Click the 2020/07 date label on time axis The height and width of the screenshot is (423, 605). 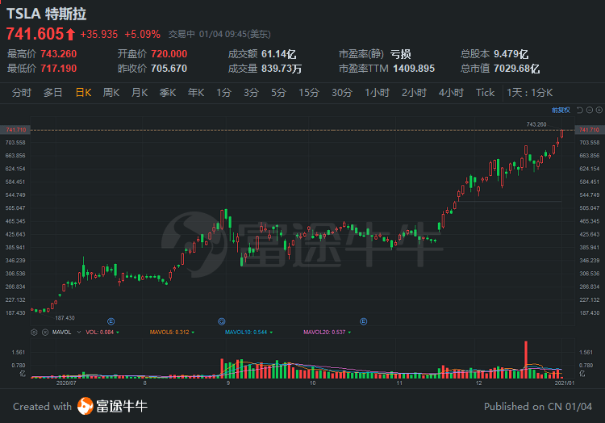pos(66,383)
